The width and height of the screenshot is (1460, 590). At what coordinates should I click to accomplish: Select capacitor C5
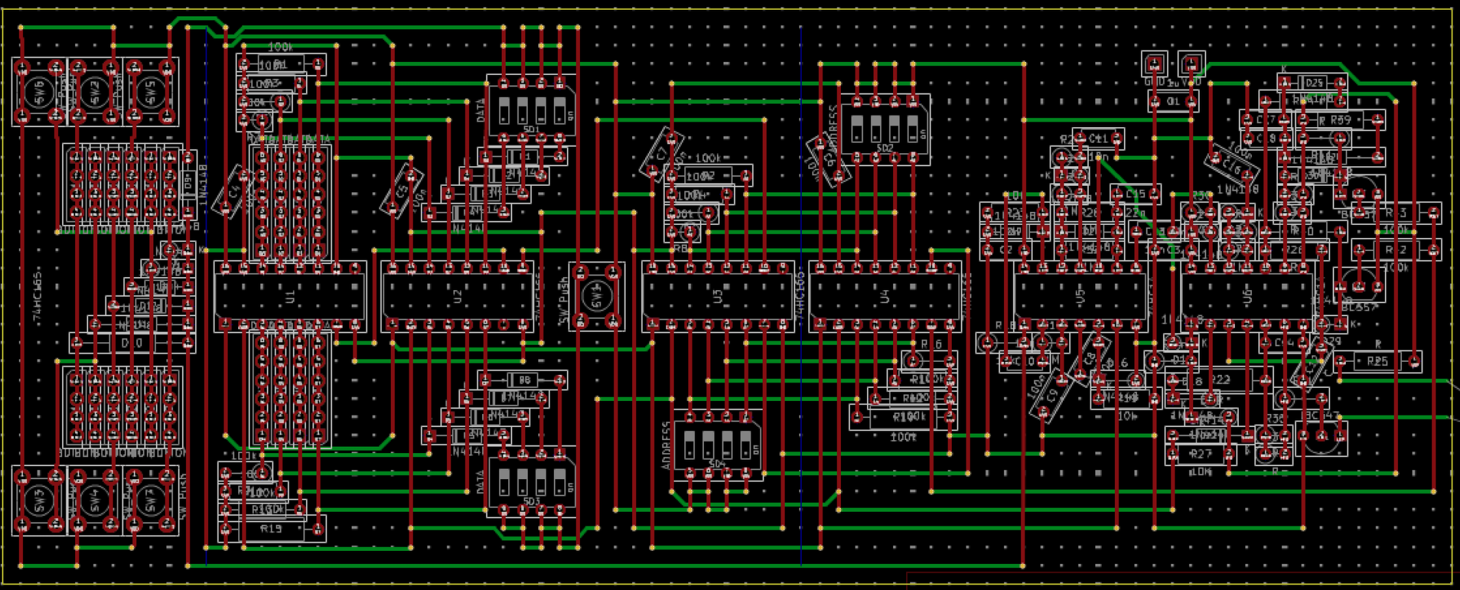(402, 190)
